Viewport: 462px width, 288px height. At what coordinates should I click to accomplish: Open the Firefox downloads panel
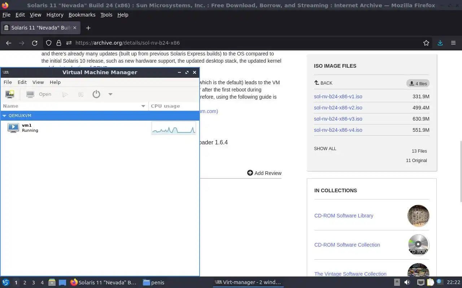coord(440,43)
